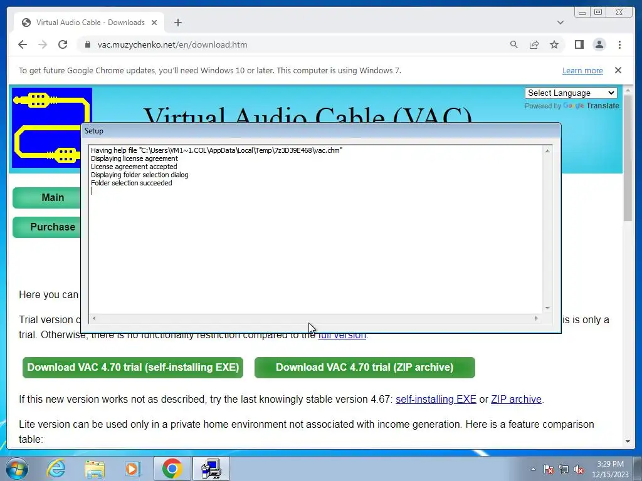
Task: Click the "Displaying license agreement" log line
Action: (134, 158)
